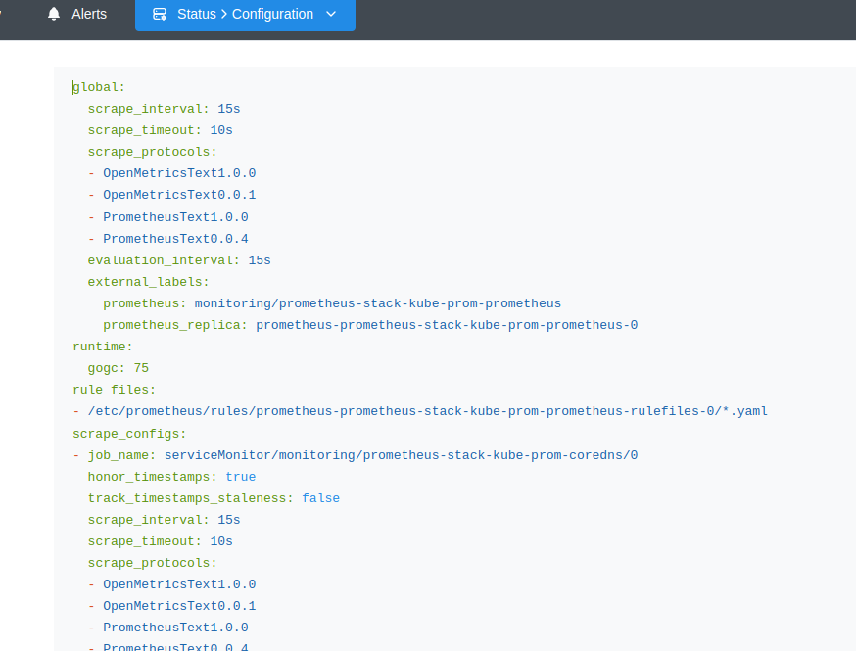Click job_name coredns/0 value
This screenshot has height=651, width=856.
coord(401,455)
